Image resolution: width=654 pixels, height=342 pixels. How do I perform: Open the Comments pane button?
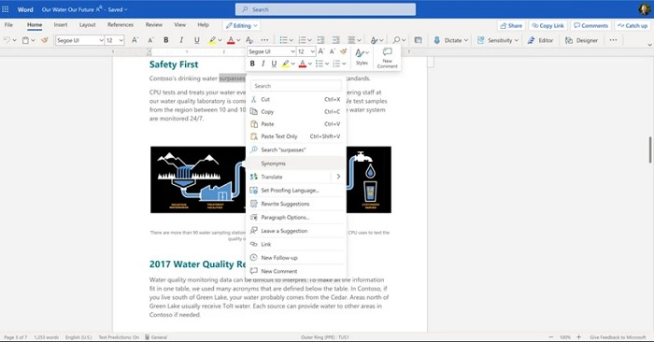click(x=590, y=25)
